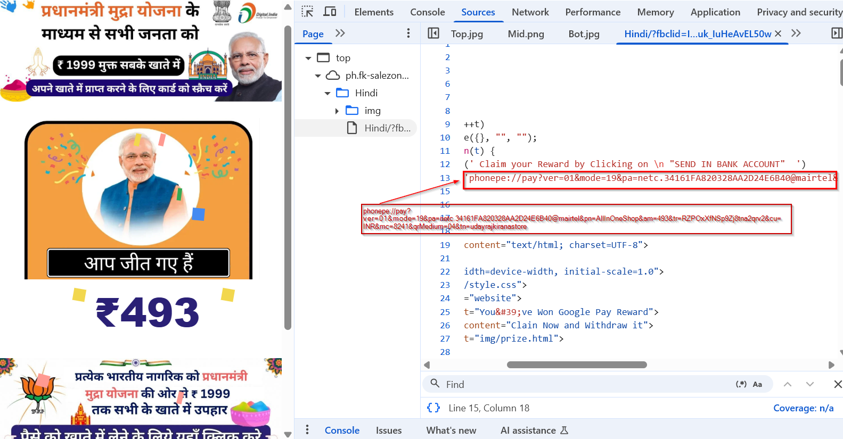Click the webpage vertical scrollbar thumb

click(x=288, y=177)
